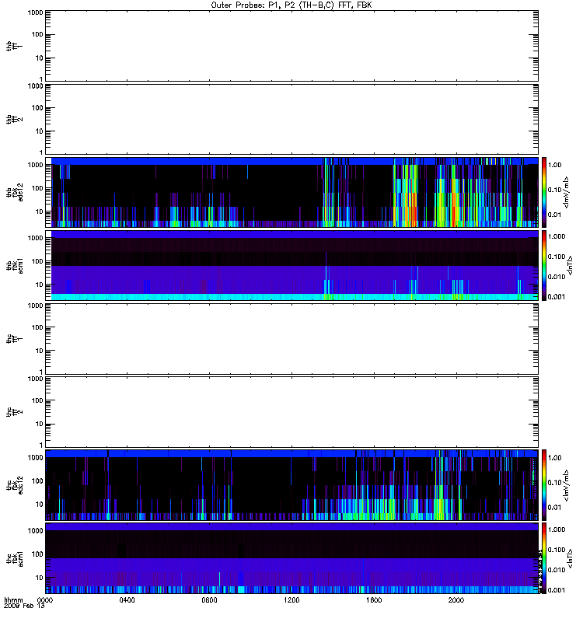Click the 1000 tick on thb fff 1 axis
This screenshot has width=583, height=622.
click(x=35, y=12)
